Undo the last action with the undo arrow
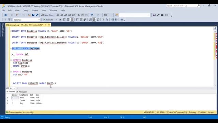 pos(92,15)
